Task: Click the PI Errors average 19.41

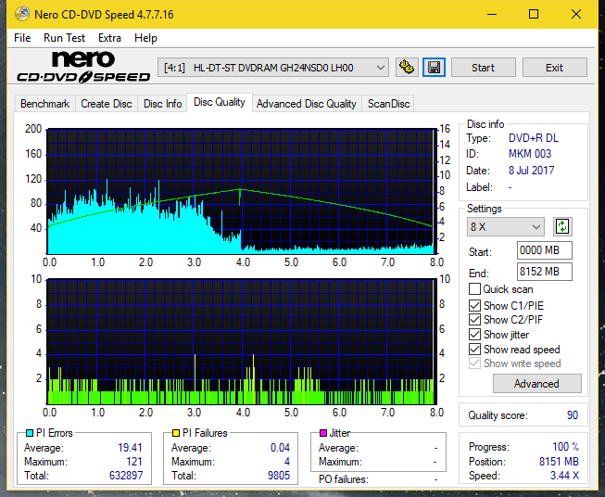Action: (130, 448)
